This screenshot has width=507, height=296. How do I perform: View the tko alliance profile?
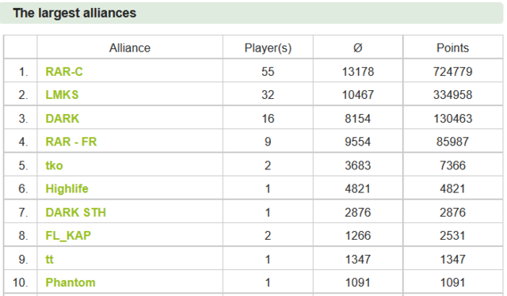tap(54, 165)
